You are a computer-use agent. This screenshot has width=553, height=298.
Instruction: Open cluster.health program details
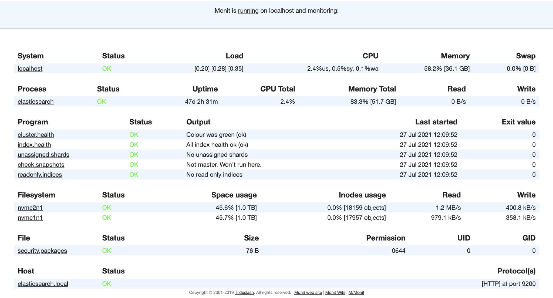pyautogui.click(x=36, y=135)
